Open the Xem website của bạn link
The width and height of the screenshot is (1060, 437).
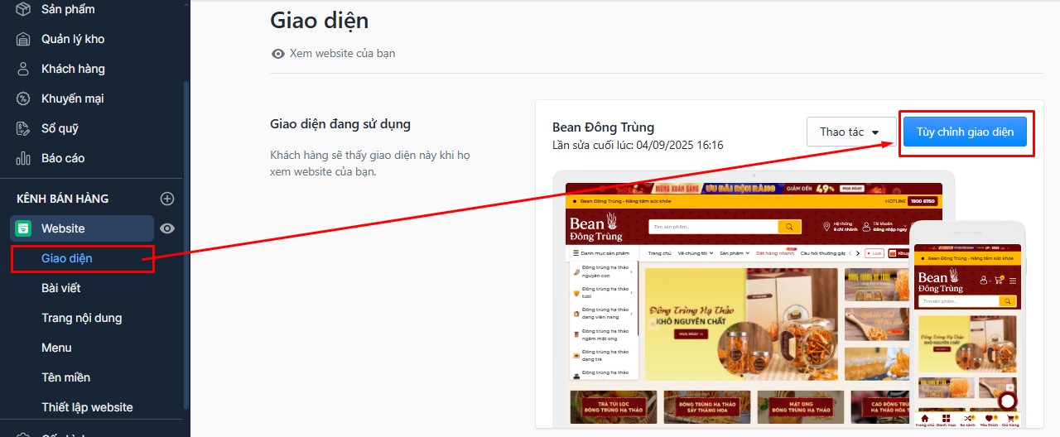[x=334, y=53]
